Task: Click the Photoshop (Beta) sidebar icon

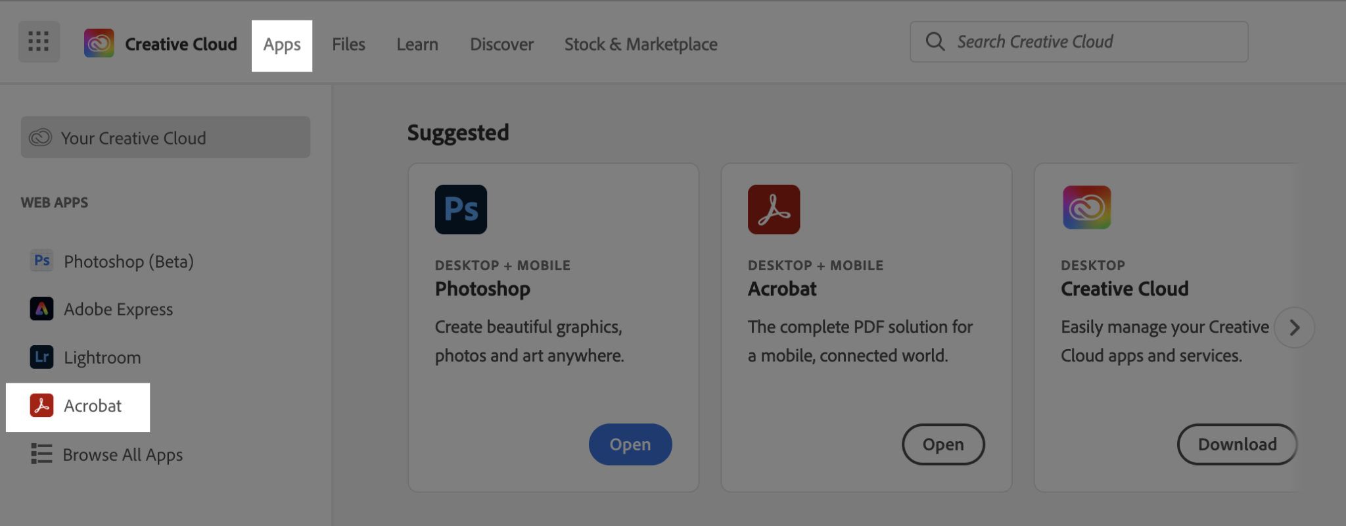Action: click(x=42, y=261)
